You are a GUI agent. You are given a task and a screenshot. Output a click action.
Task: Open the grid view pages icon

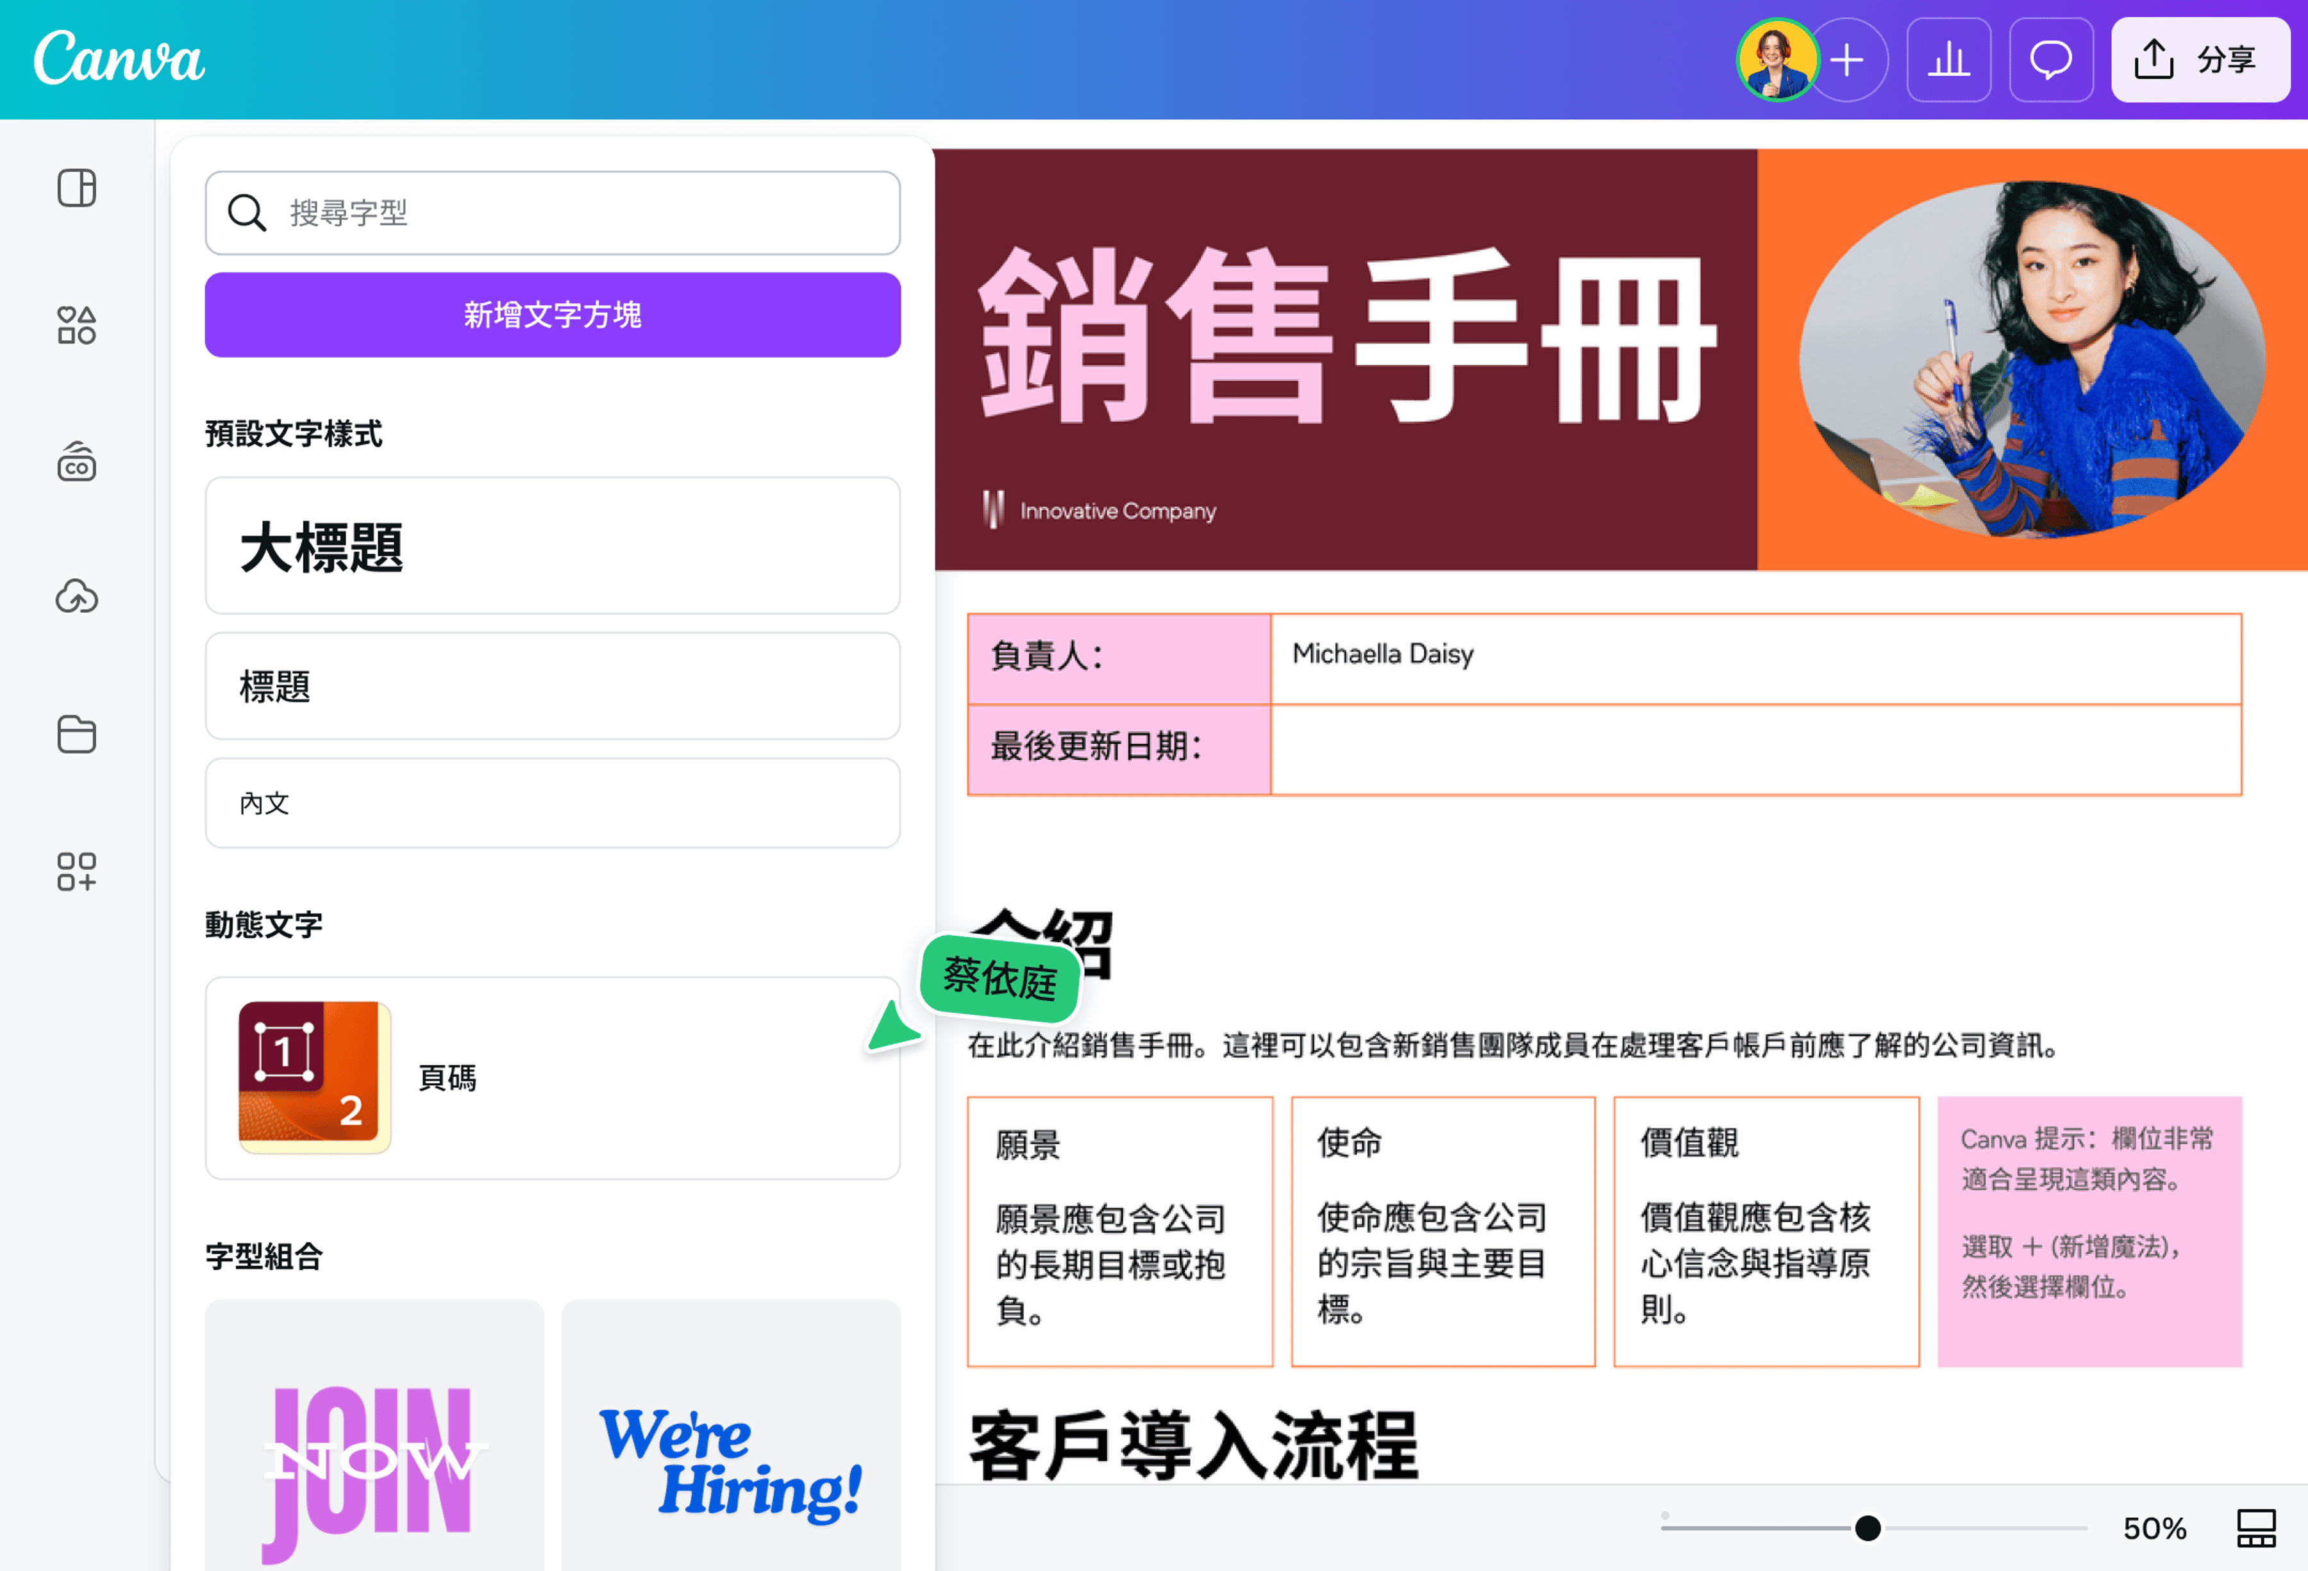point(2255,1527)
